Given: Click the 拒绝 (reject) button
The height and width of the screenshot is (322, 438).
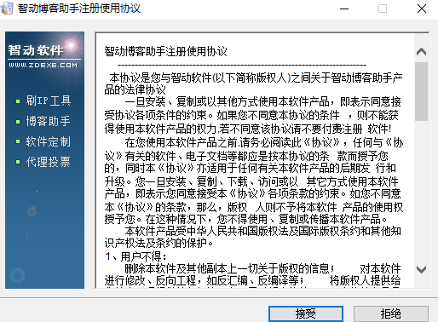Looking at the screenshot, I should [391, 313].
